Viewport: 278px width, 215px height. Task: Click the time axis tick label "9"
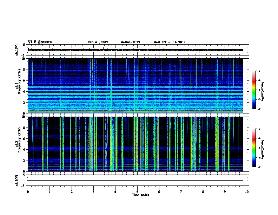click(225, 192)
